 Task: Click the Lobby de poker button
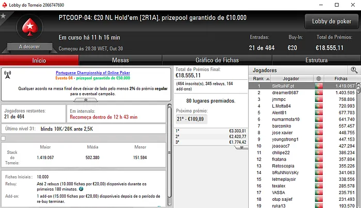tap(332, 22)
